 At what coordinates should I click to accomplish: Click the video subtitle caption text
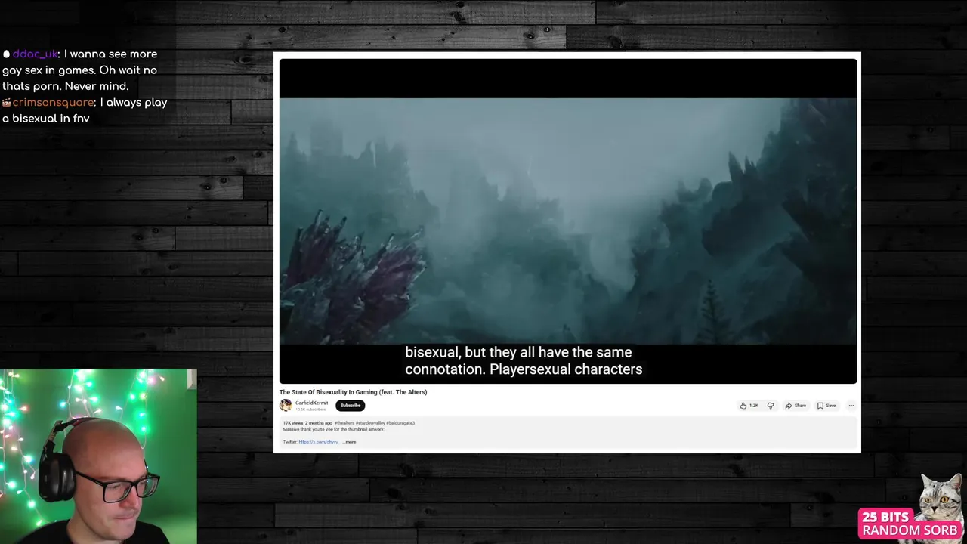[x=524, y=361]
